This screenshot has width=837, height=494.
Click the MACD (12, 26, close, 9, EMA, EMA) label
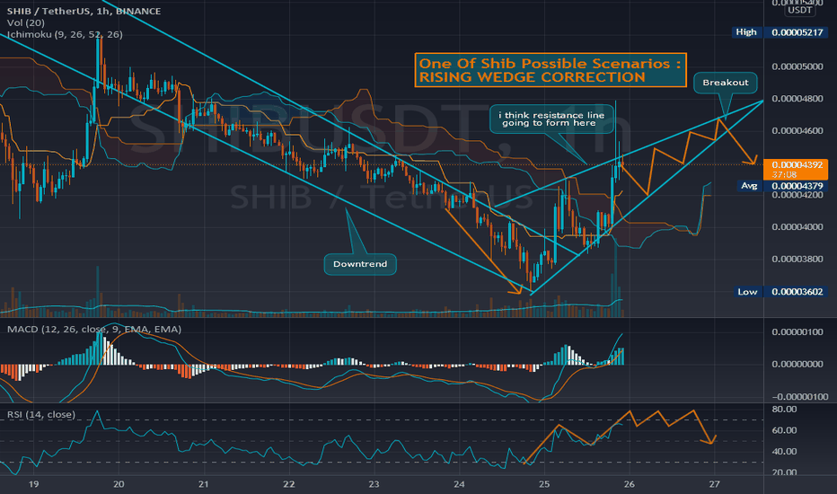click(94, 329)
